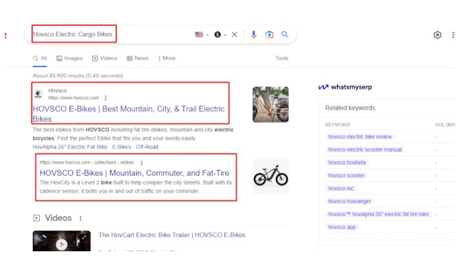The height and width of the screenshot is (262, 460).
Task: Click the voice search microphone icon
Action: point(254,35)
